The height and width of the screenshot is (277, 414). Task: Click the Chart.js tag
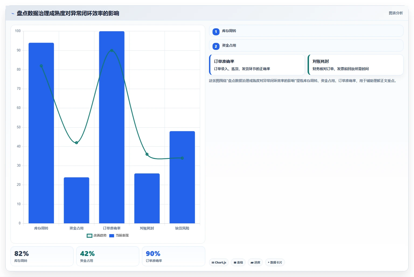219,262
